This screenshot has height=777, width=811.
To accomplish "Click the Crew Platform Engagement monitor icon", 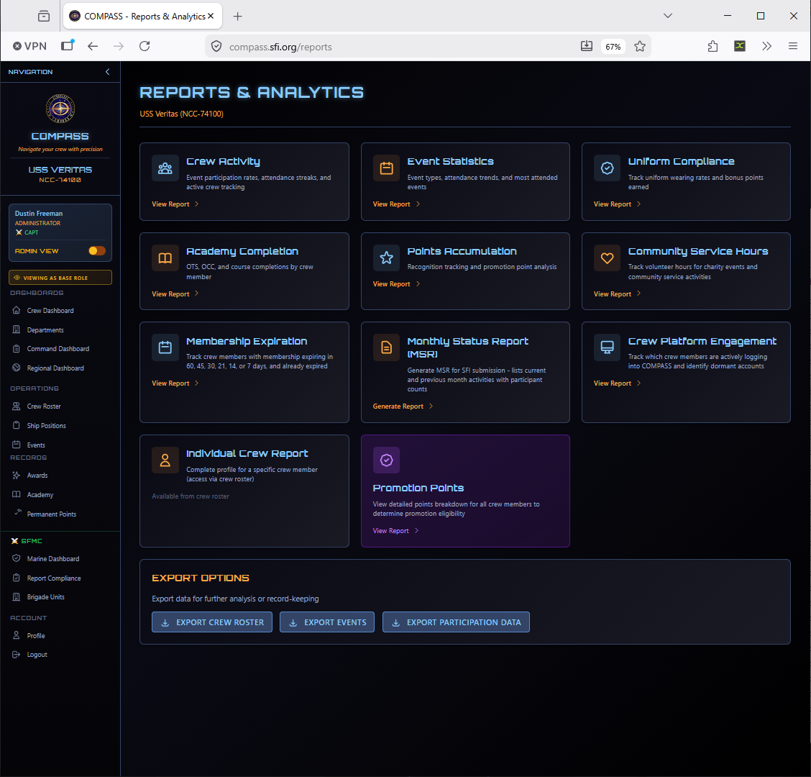I will click(x=608, y=347).
